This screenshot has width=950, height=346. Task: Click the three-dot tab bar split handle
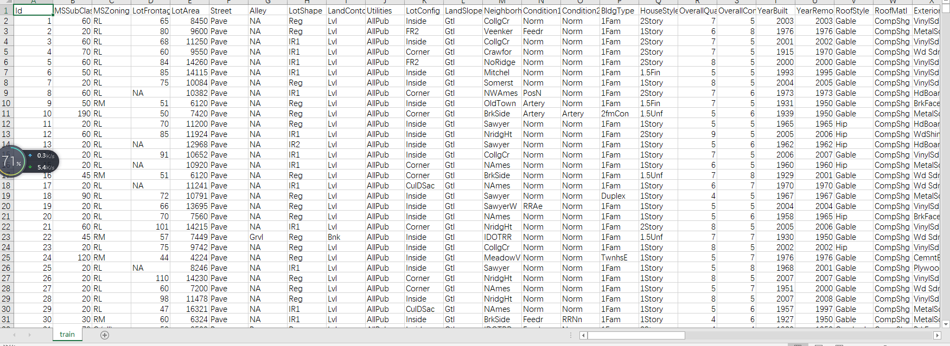[x=571, y=336]
